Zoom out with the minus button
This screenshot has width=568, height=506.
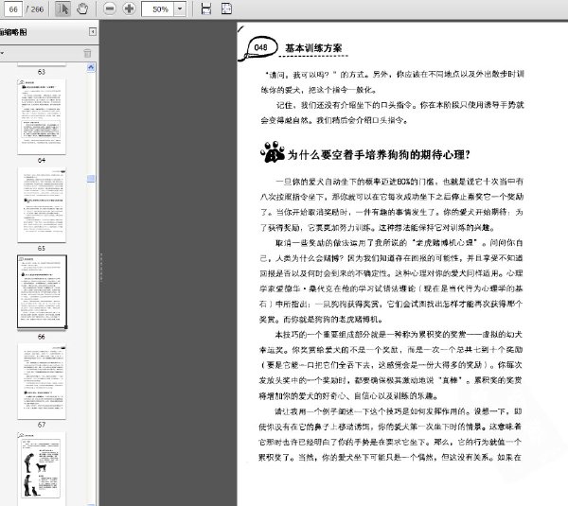click(x=110, y=9)
